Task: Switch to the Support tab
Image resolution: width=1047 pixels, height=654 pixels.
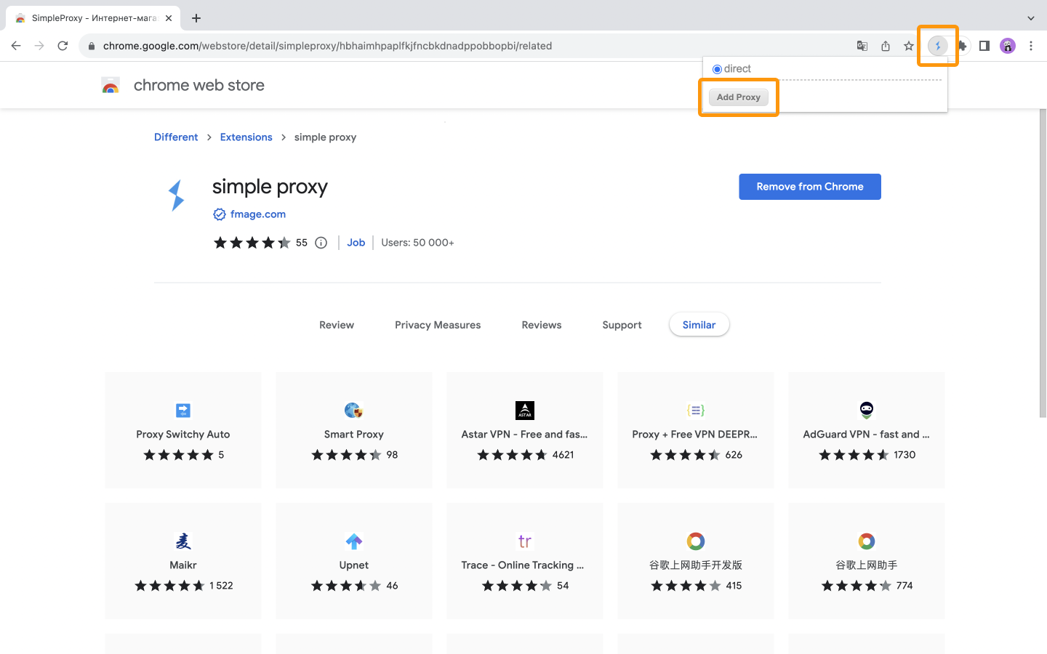Action: point(622,325)
